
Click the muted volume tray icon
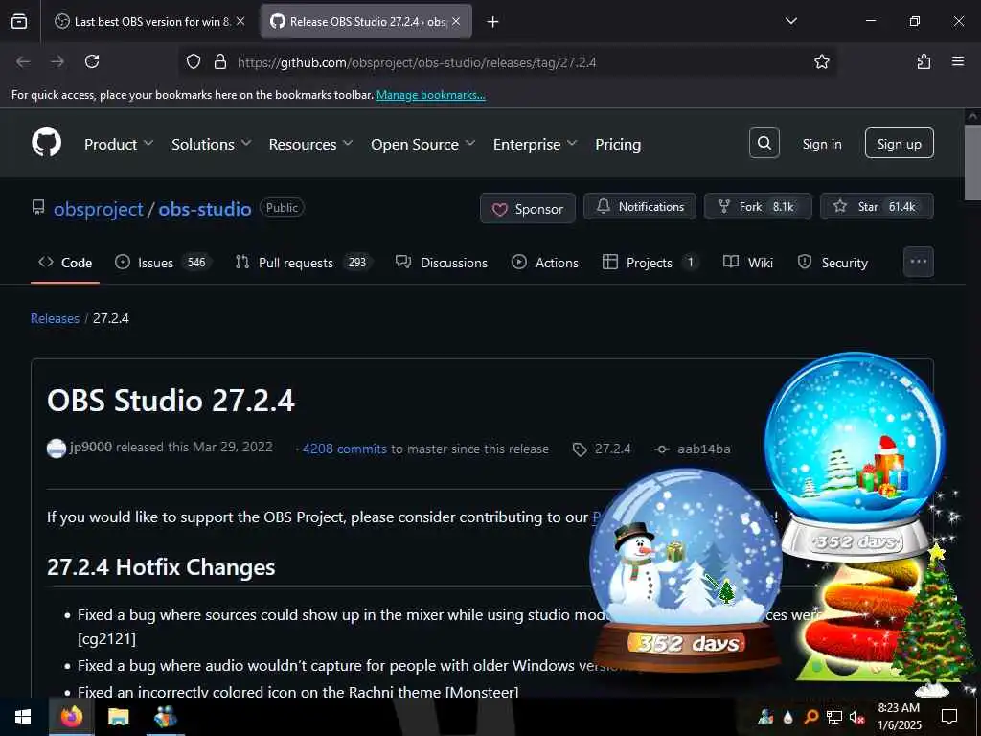pyautogui.click(x=856, y=717)
